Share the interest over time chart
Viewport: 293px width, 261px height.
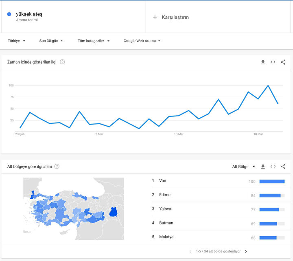(283, 62)
